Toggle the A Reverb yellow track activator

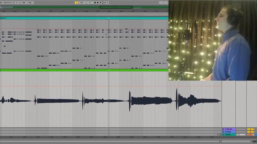251,129
